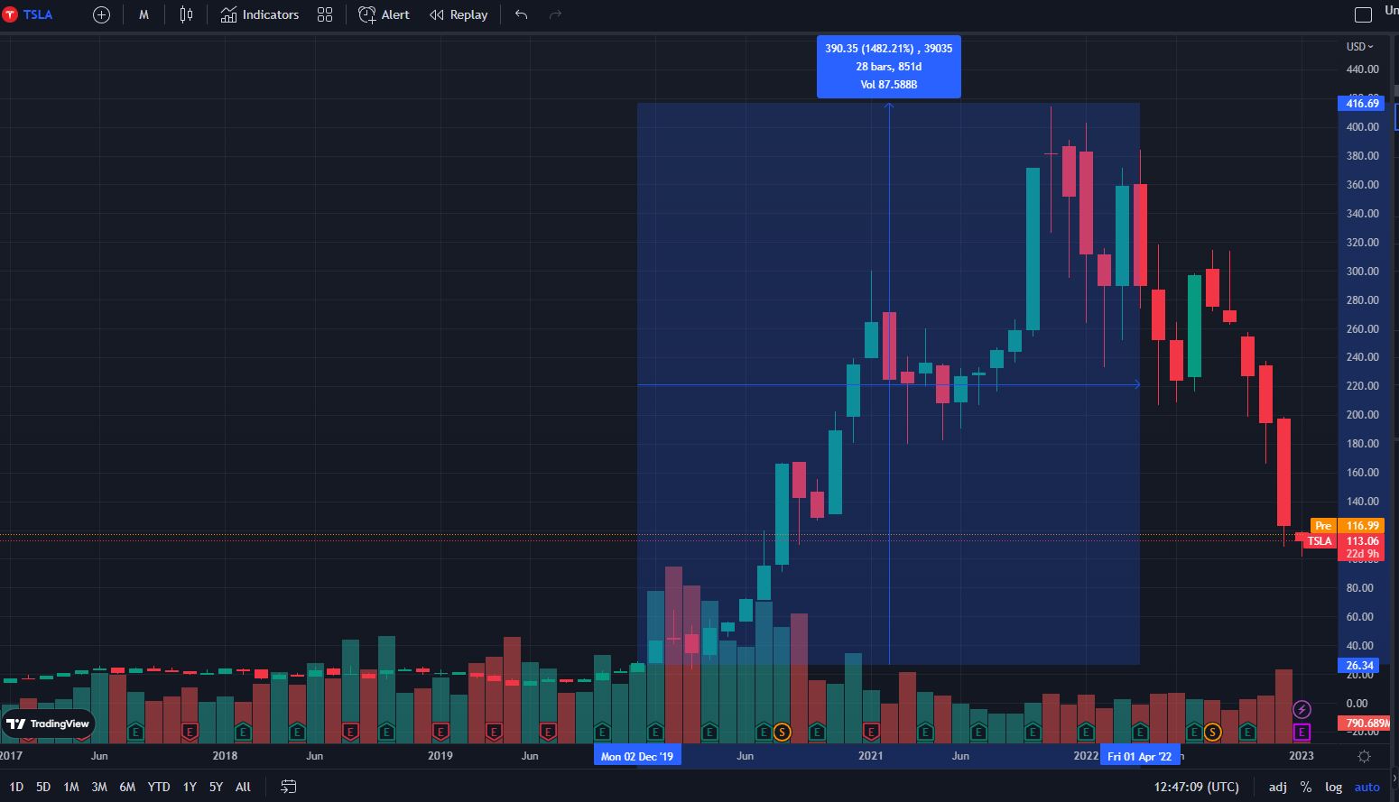Click the 790.689M volume label
The height and width of the screenshot is (802, 1399).
pos(1365,724)
